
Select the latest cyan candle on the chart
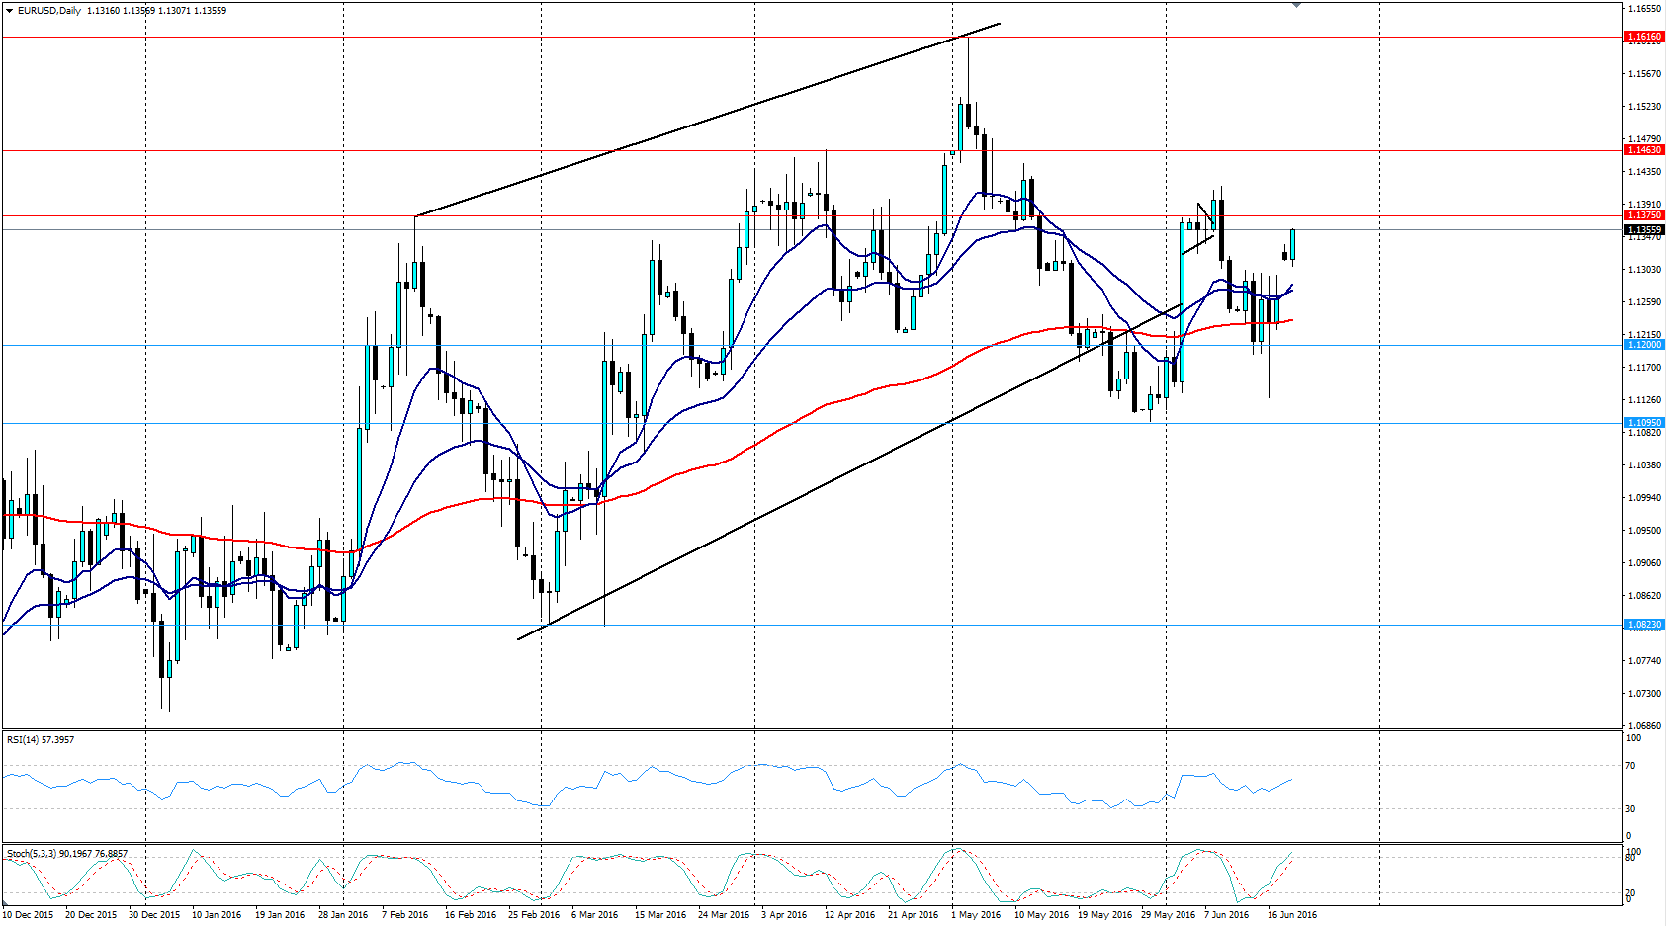[x=1292, y=245]
